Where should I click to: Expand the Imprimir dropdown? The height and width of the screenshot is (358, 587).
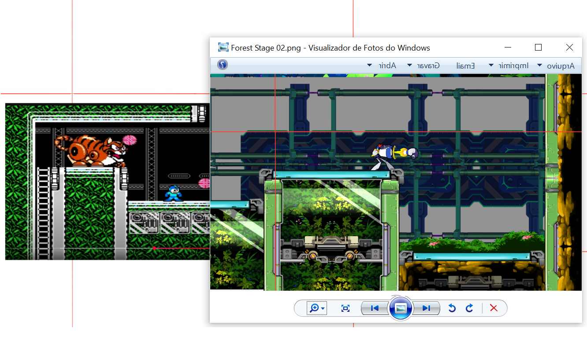(x=509, y=66)
